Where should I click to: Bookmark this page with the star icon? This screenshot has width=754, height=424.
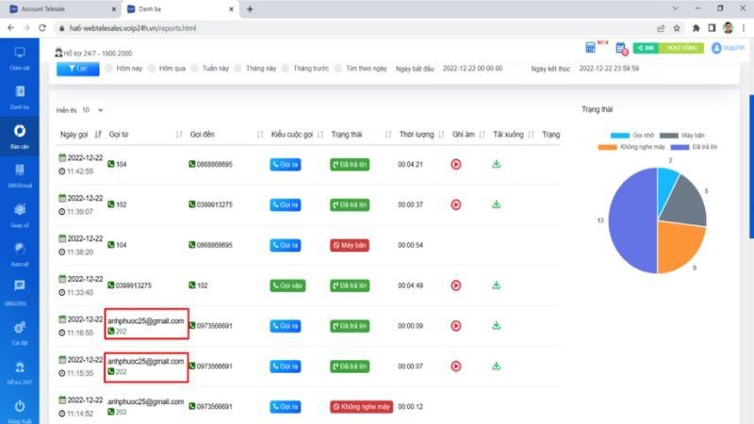(x=677, y=28)
